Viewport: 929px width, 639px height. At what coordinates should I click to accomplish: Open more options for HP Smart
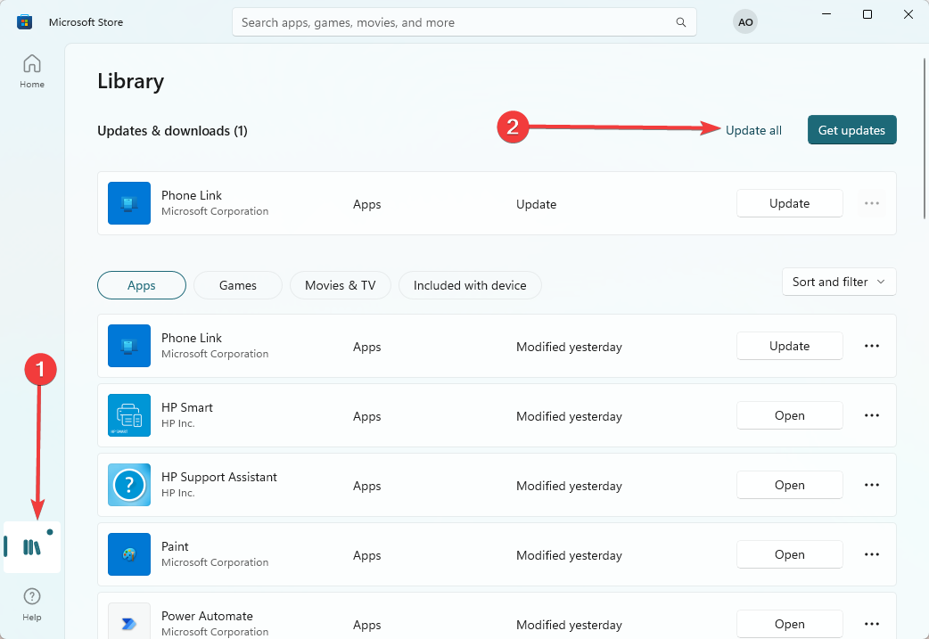872,415
